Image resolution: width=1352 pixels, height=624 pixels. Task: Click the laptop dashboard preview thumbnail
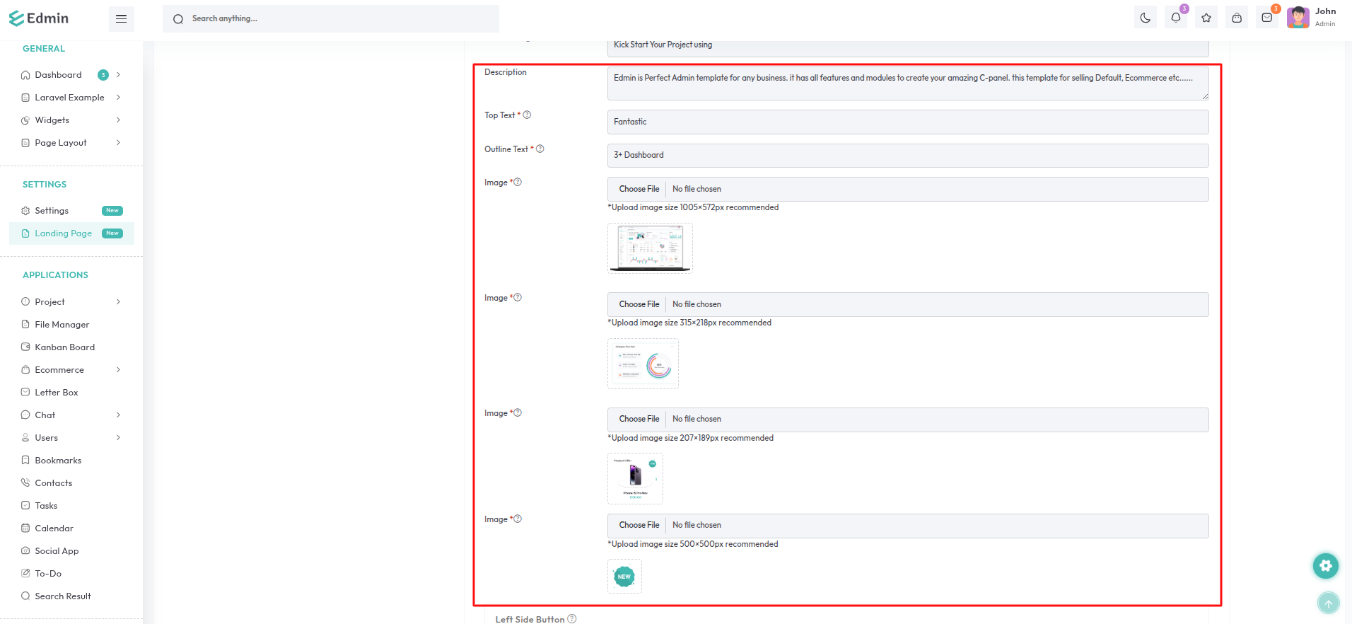tap(650, 248)
